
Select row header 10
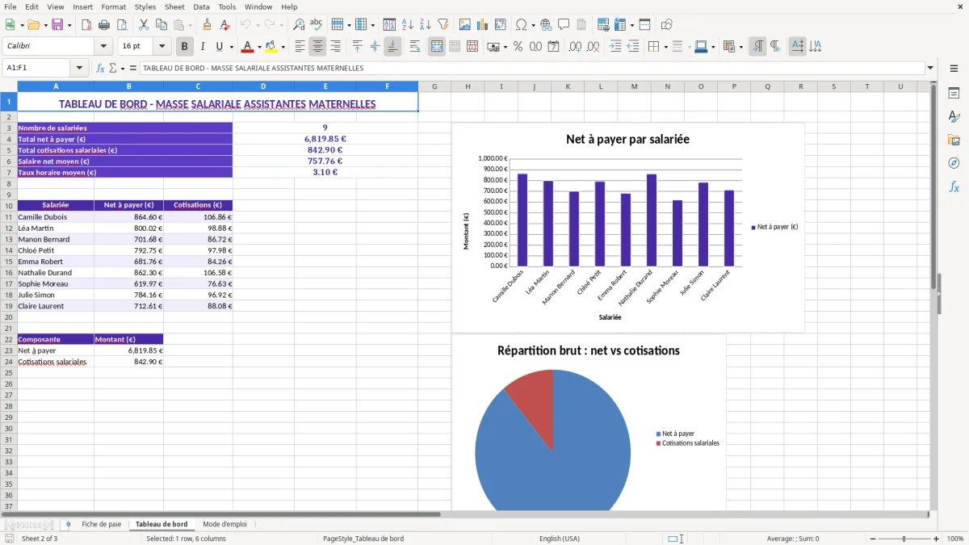(x=8, y=205)
